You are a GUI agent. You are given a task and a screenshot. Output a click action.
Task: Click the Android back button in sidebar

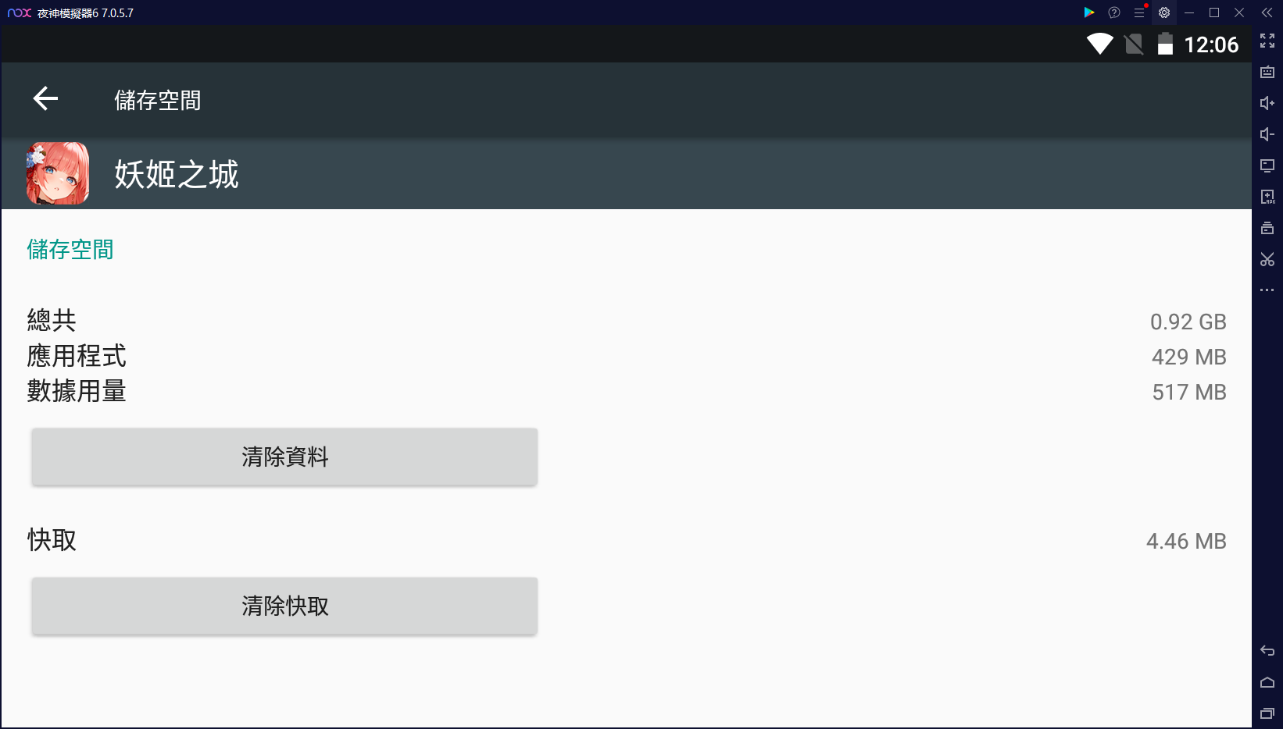click(1267, 651)
